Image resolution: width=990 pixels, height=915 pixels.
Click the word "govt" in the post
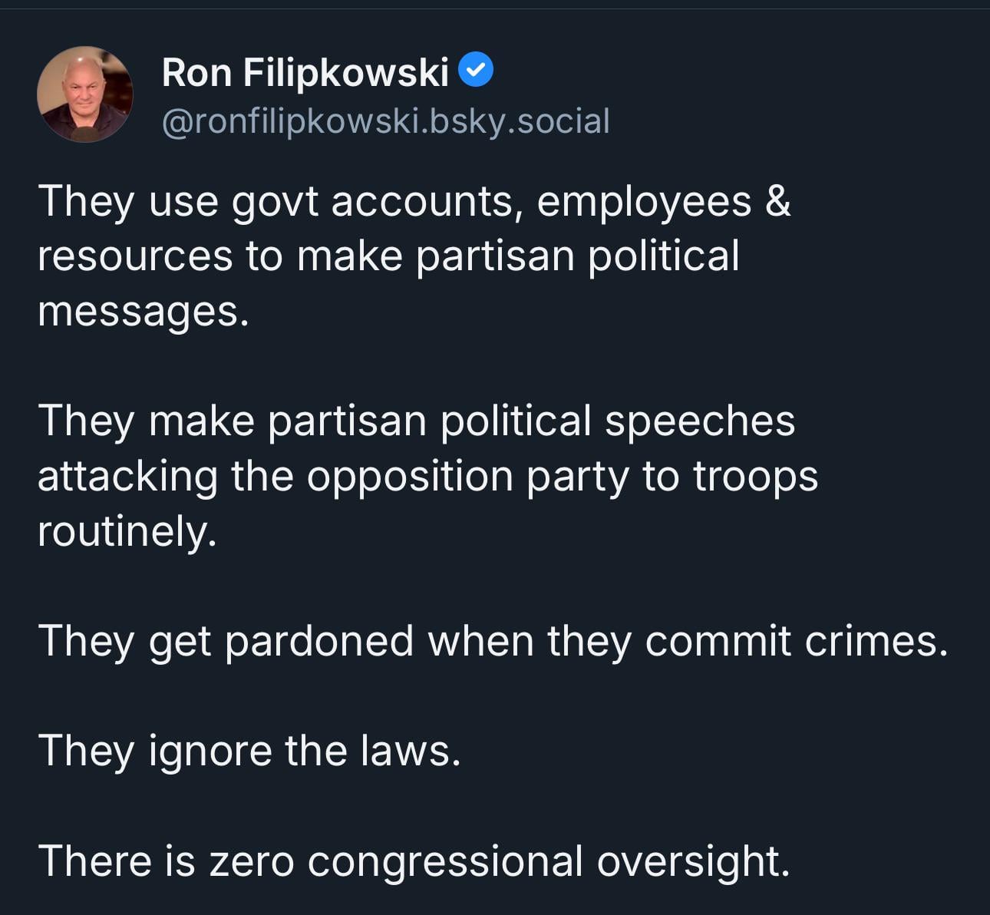coord(275,203)
